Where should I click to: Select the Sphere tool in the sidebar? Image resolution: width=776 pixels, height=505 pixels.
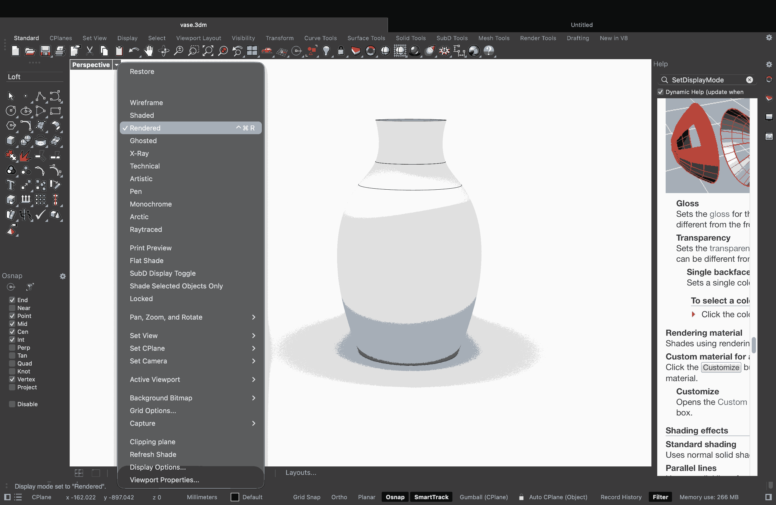point(26,141)
